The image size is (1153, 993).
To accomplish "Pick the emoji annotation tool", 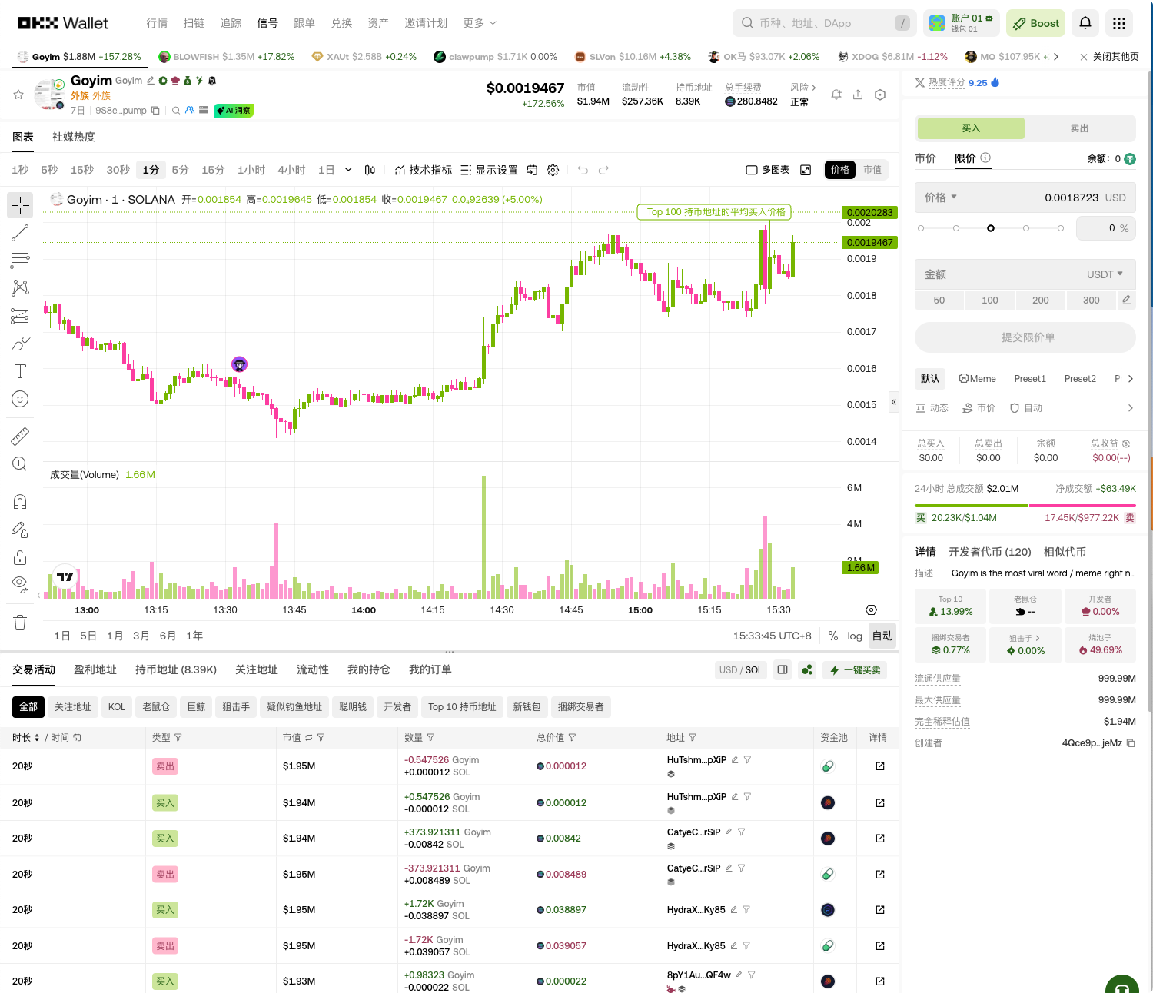I will (x=20, y=399).
